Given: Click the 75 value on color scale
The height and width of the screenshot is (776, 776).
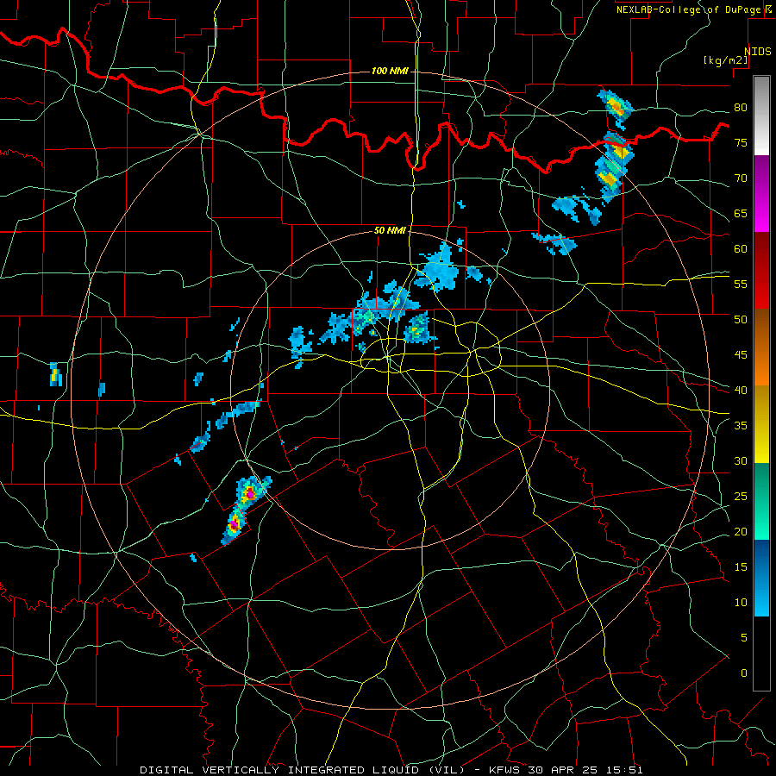Looking at the screenshot, I should [x=741, y=143].
